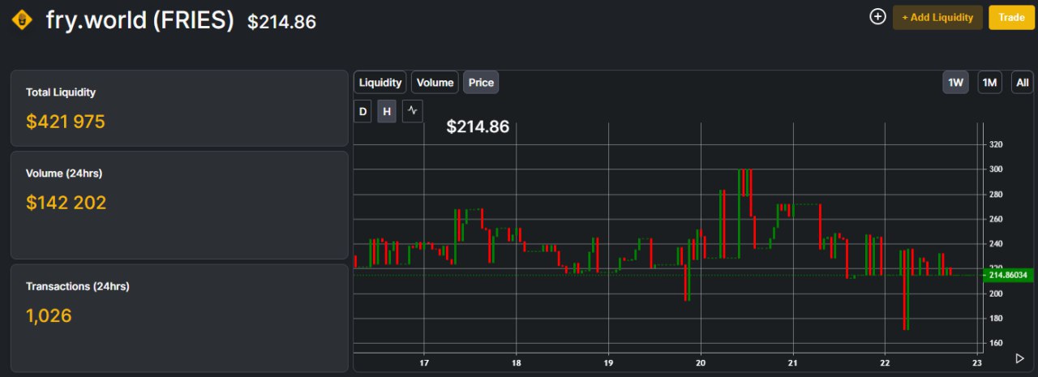Click the Volume (24hrs) label
This screenshot has width=1038, height=377.
(x=64, y=174)
